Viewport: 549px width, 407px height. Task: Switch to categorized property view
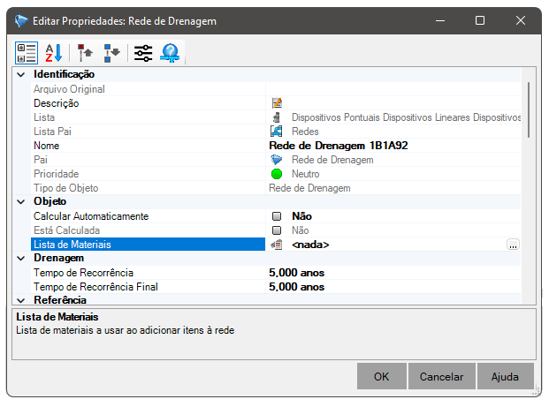tap(27, 53)
